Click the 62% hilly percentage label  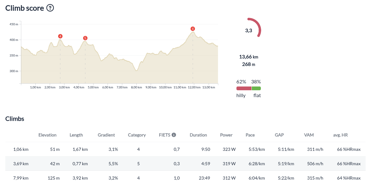[241, 82]
